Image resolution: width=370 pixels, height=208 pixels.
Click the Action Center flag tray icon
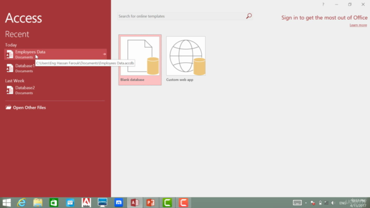(313, 203)
